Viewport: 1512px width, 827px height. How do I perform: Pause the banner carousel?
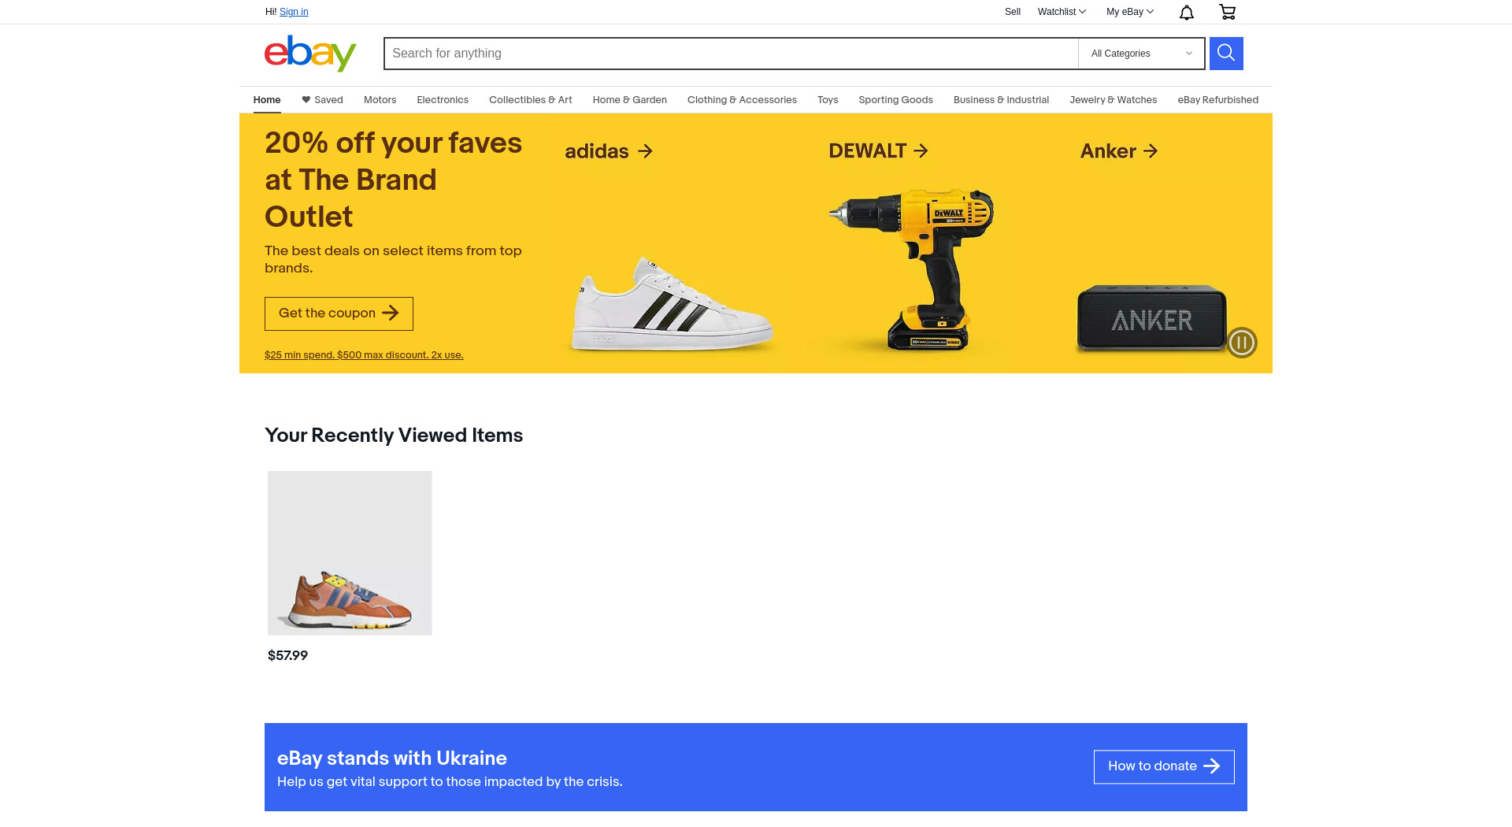(x=1242, y=343)
